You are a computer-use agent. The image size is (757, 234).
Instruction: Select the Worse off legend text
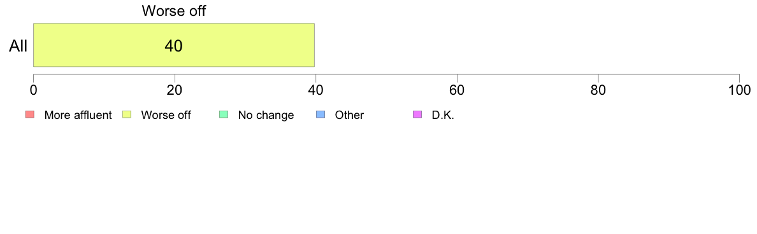[x=166, y=115]
